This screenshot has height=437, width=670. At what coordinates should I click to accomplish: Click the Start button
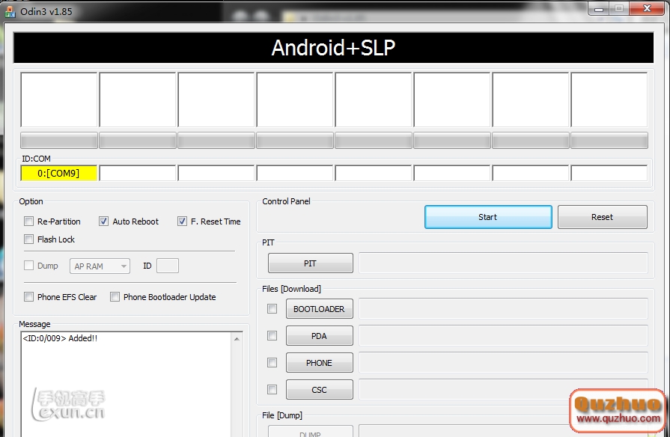(488, 217)
